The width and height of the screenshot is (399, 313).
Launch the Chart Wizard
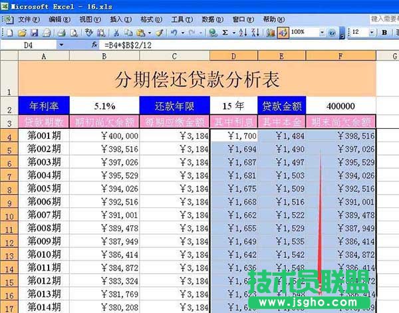point(270,33)
